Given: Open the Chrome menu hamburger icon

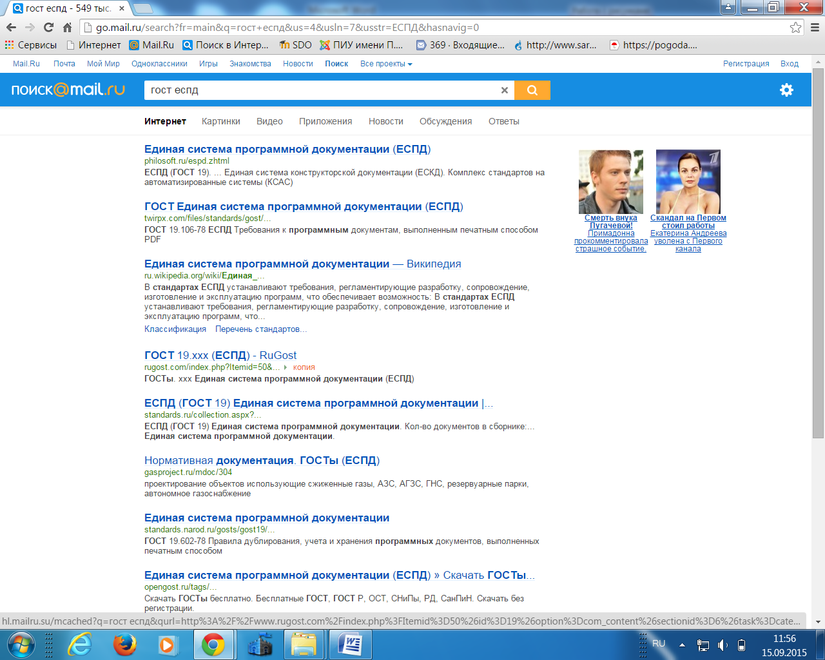Looking at the screenshot, I should pyautogui.click(x=815, y=28).
